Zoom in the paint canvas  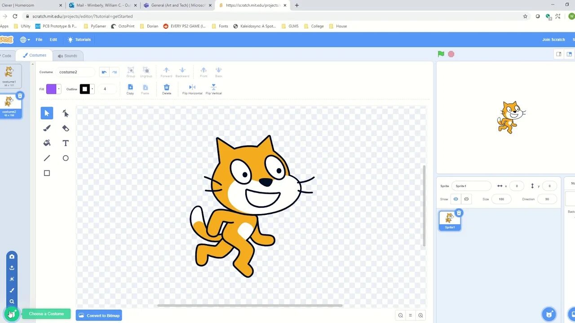[420, 315]
